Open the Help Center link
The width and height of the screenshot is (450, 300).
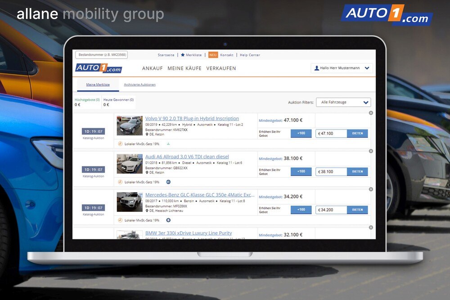point(250,55)
